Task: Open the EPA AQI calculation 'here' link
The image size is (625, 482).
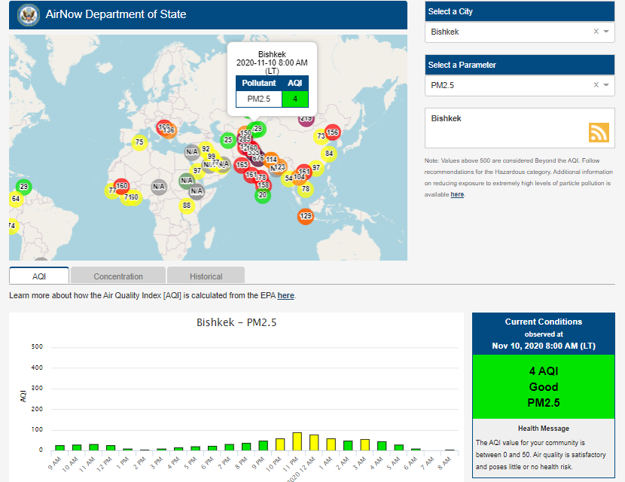Action: (x=285, y=296)
